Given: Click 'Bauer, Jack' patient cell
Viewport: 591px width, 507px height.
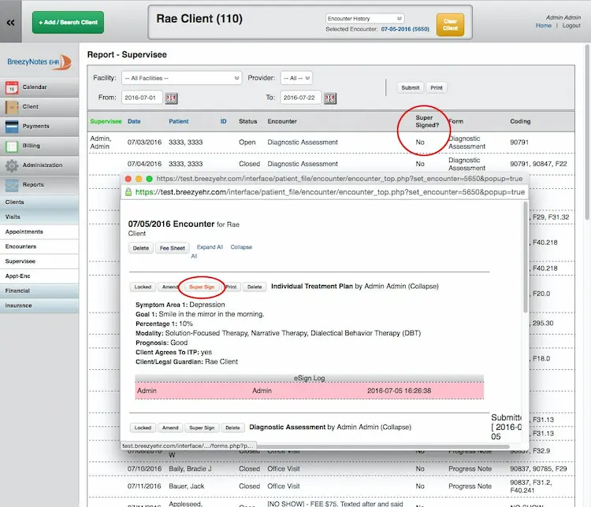Looking at the screenshot, I should point(187,487).
